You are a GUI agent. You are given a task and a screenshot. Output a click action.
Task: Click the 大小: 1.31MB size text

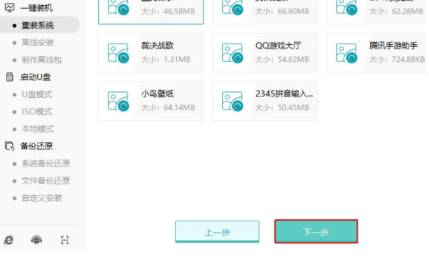tap(166, 59)
